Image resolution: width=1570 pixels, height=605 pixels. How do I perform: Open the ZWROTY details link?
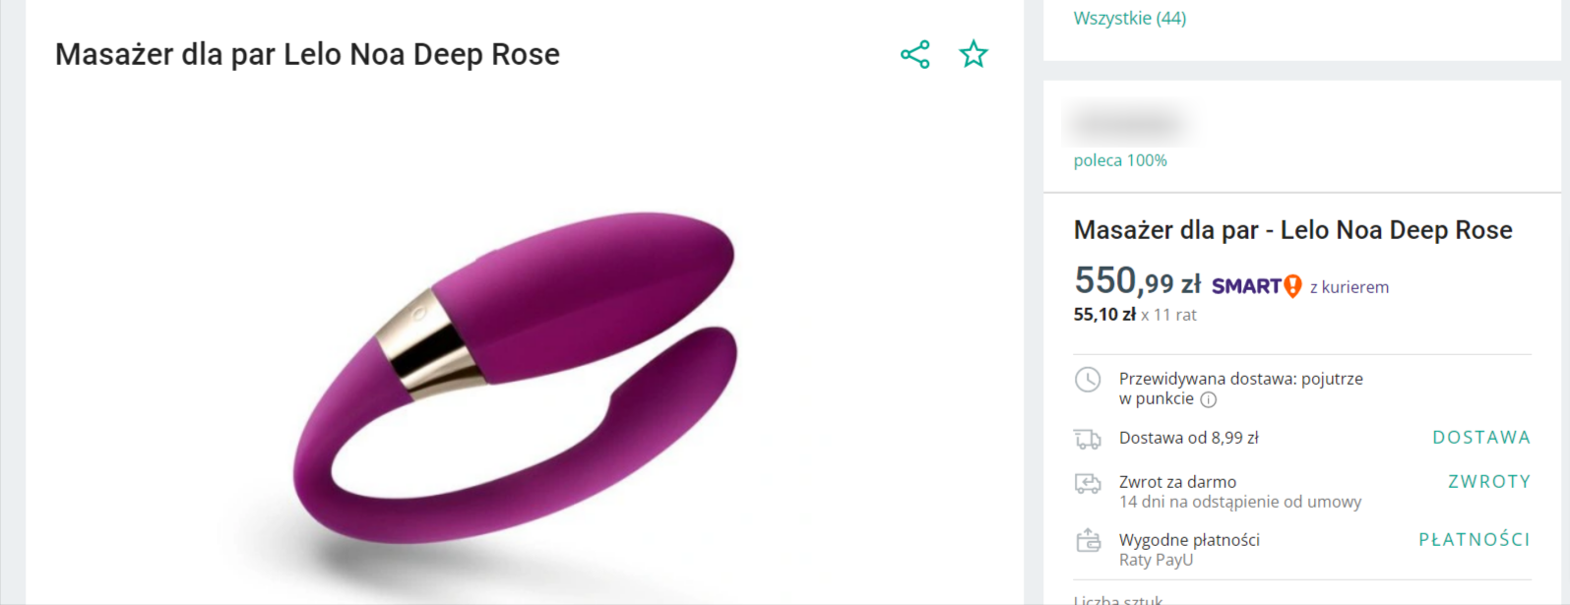(1489, 482)
